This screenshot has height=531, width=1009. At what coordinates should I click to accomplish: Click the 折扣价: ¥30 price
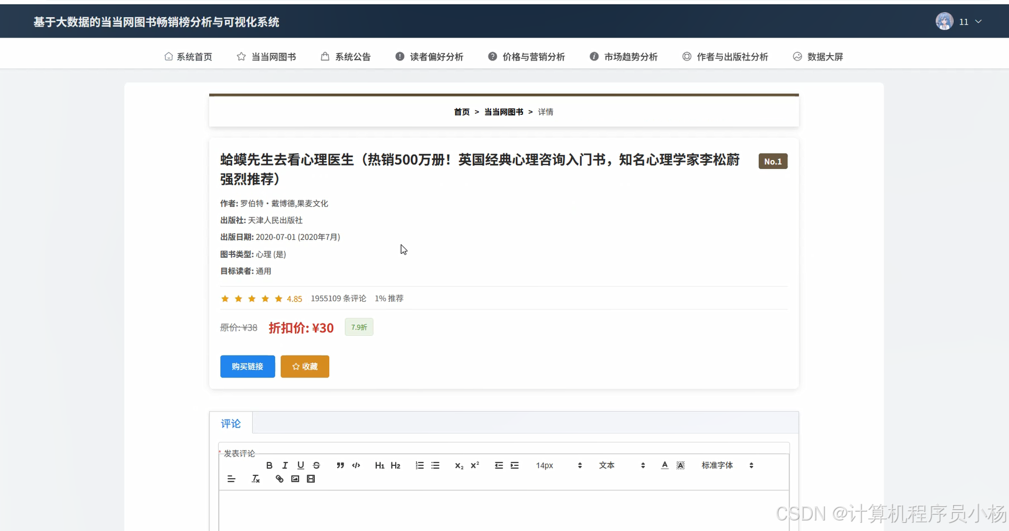click(301, 328)
